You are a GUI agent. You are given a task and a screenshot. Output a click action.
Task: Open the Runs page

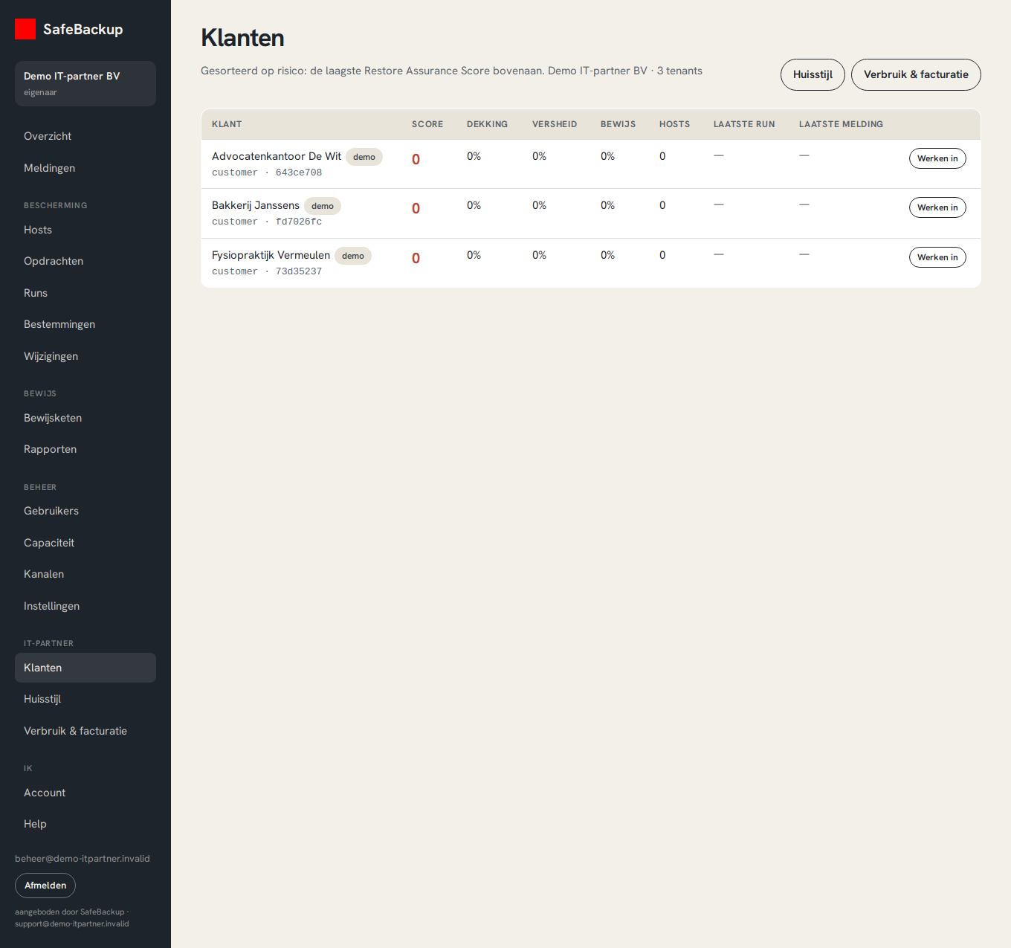click(x=85, y=293)
